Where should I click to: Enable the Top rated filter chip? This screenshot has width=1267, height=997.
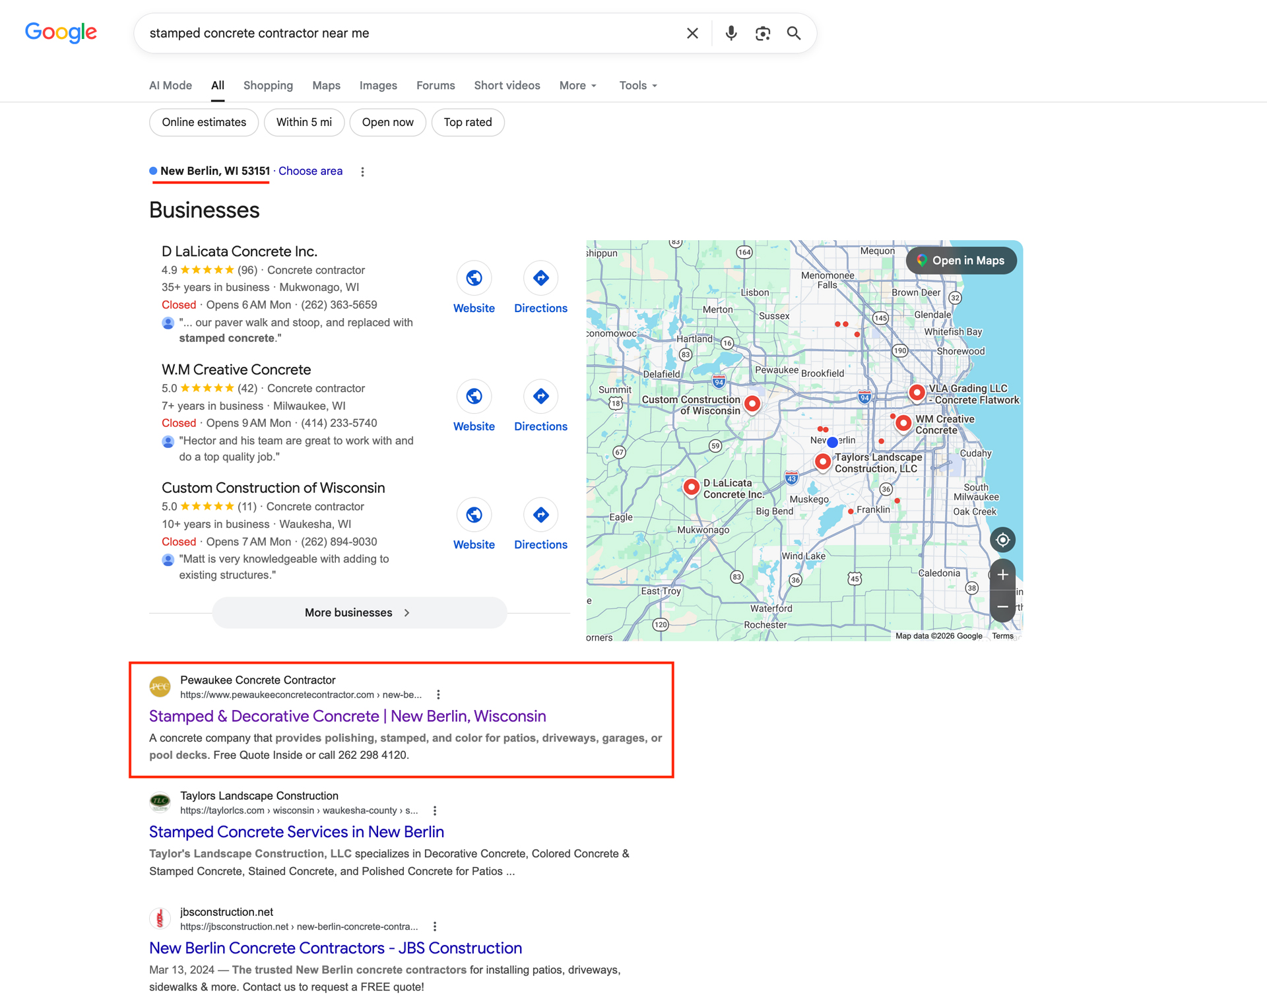[x=468, y=122]
